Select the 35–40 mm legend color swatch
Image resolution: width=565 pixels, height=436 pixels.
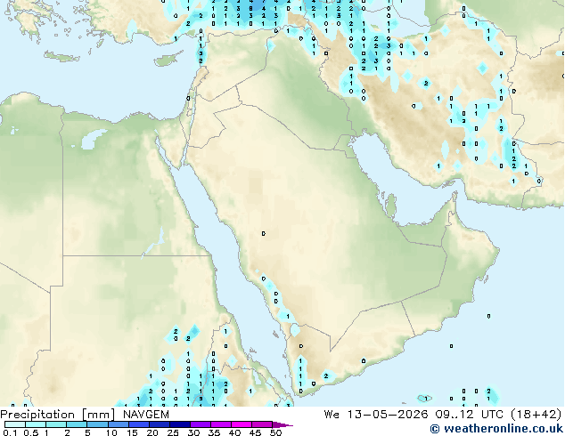(220, 424)
